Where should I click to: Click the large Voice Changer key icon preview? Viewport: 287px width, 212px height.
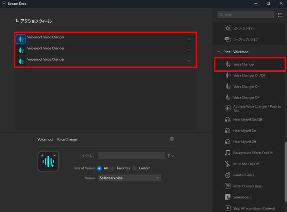tap(48, 161)
